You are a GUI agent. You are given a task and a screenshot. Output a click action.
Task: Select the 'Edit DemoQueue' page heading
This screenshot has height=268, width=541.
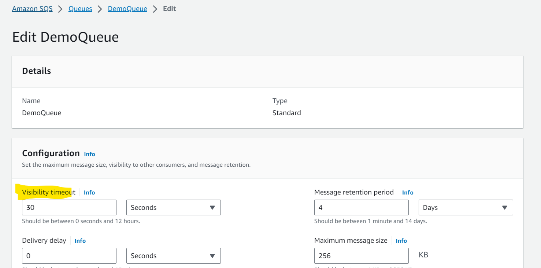pos(66,37)
